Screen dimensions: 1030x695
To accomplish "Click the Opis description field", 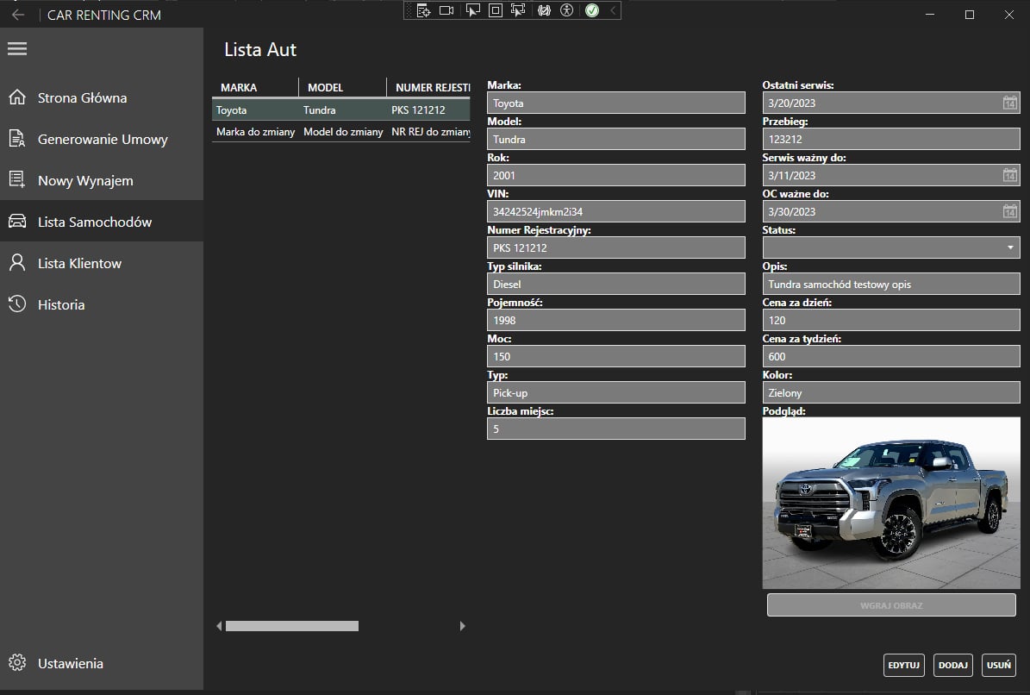I will tap(891, 284).
